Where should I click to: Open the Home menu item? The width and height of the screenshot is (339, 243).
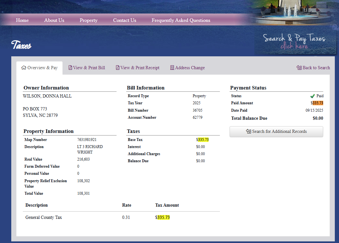22,20
